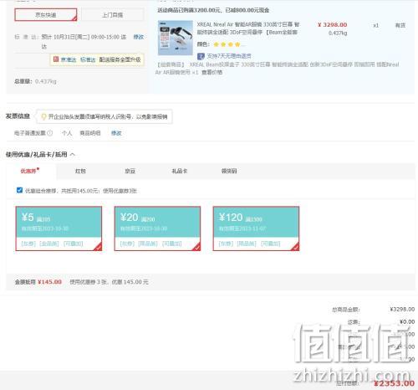Click the 发票信息 section heading

click(x=18, y=116)
